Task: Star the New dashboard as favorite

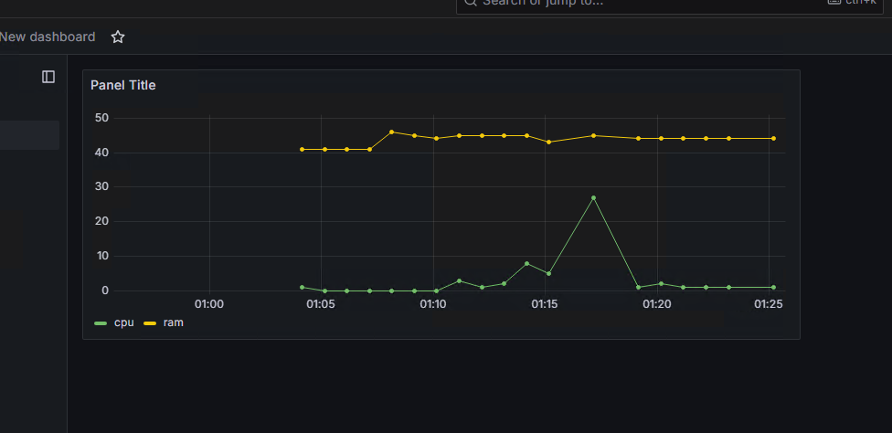Action: coord(118,37)
